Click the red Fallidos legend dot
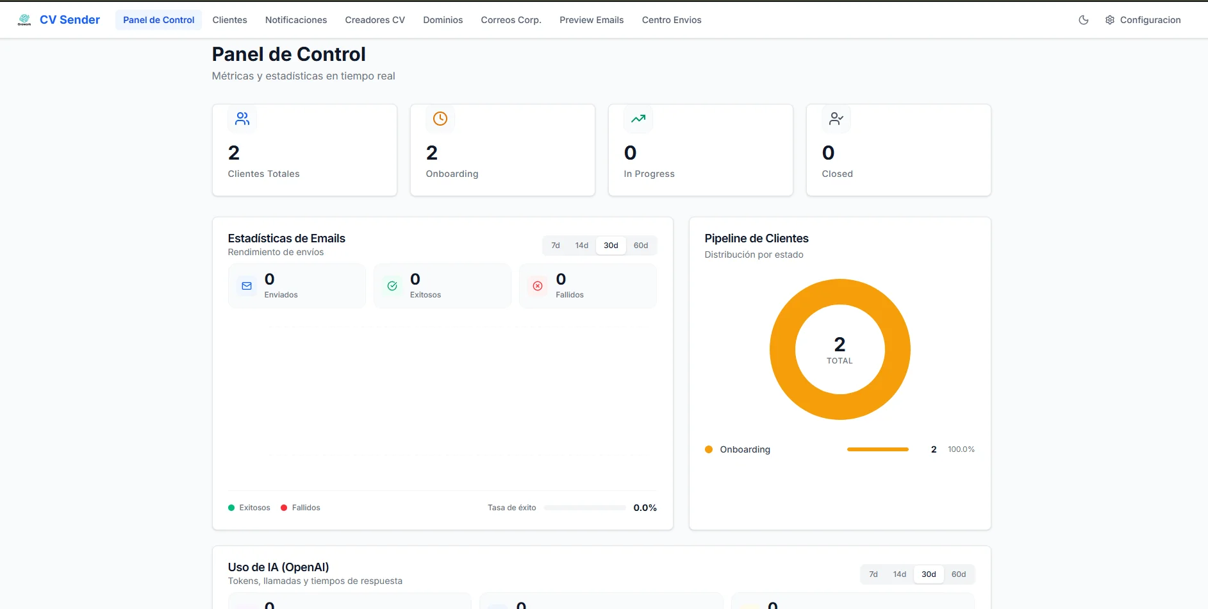The height and width of the screenshot is (609, 1208). 284,508
